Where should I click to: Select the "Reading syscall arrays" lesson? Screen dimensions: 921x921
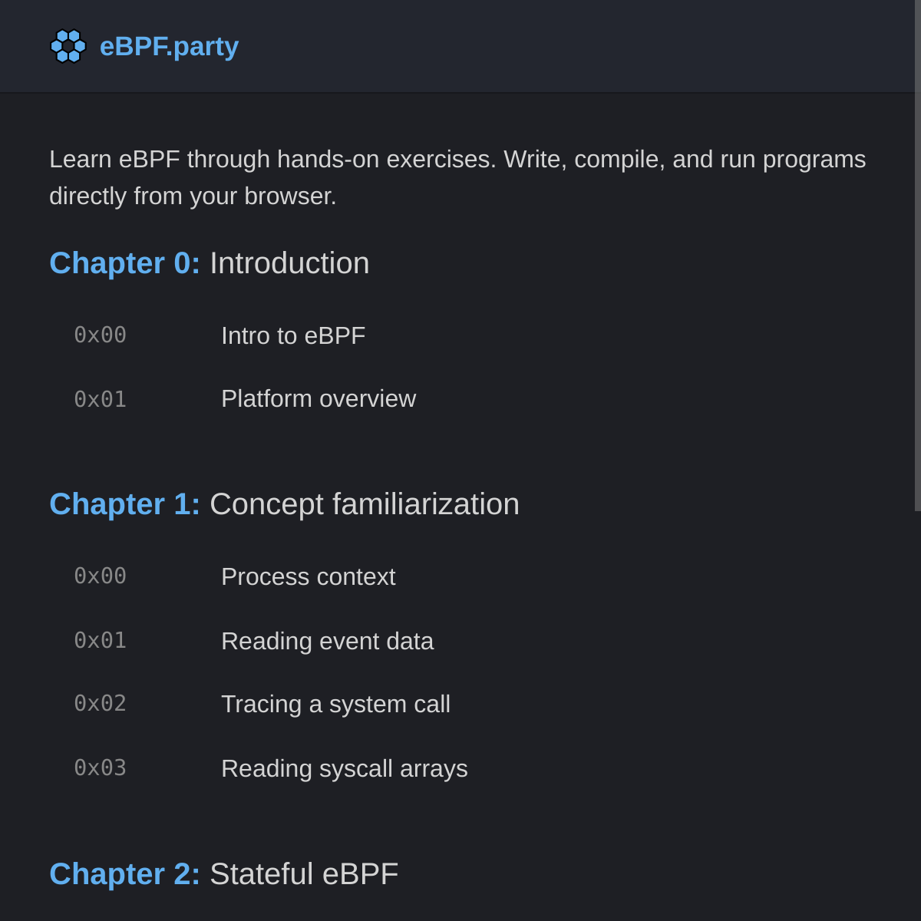coord(344,768)
